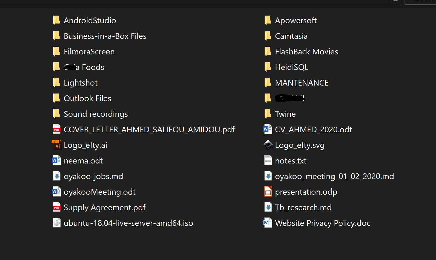Viewport: 436px width, 260px height.
Task: Click the Camtasia folder name
Action: 291,36
